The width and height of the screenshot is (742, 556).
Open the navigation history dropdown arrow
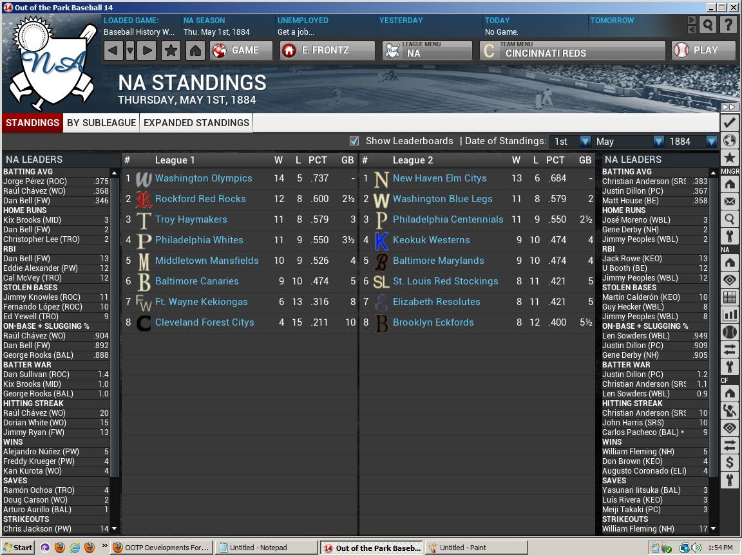coord(130,50)
